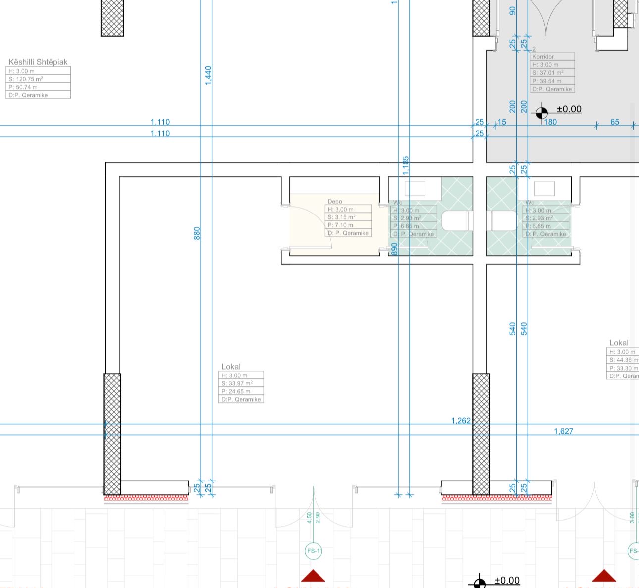Click the Depo room label

pos(335,202)
